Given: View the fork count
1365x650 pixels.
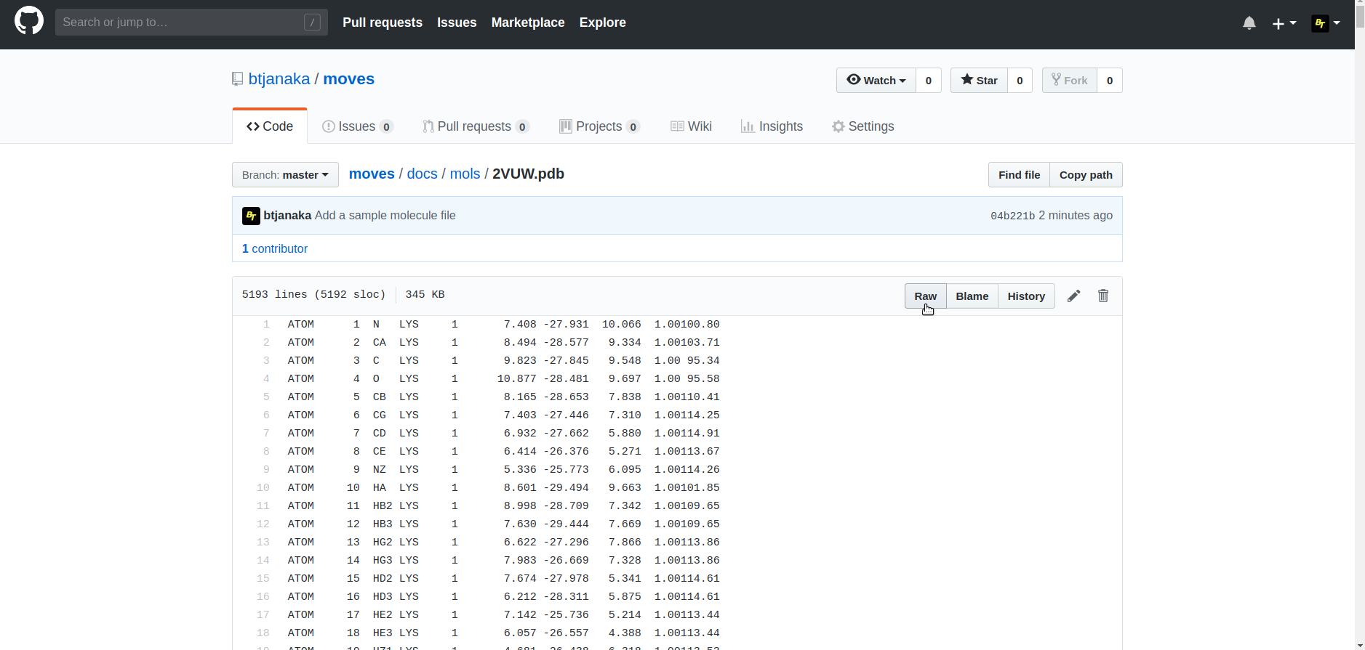Looking at the screenshot, I should coord(1110,80).
